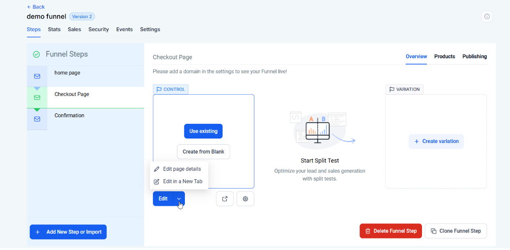This screenshot has height=250, width=510.
Task: Choose Edit page details from the menu
Action: coord(179,169)
